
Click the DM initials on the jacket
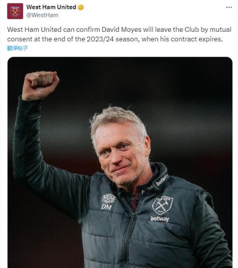[x=106, y=207]
